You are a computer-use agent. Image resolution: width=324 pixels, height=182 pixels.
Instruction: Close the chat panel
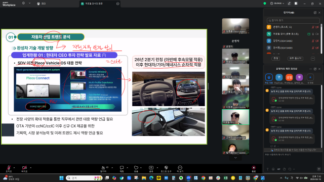pos(319,69)
